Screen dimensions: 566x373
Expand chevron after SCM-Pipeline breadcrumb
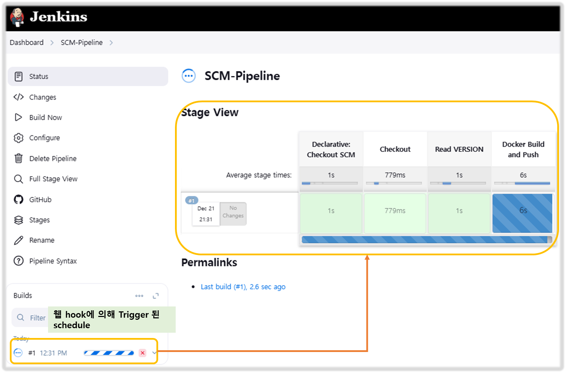pyautogui.click(x=111, y=43)
